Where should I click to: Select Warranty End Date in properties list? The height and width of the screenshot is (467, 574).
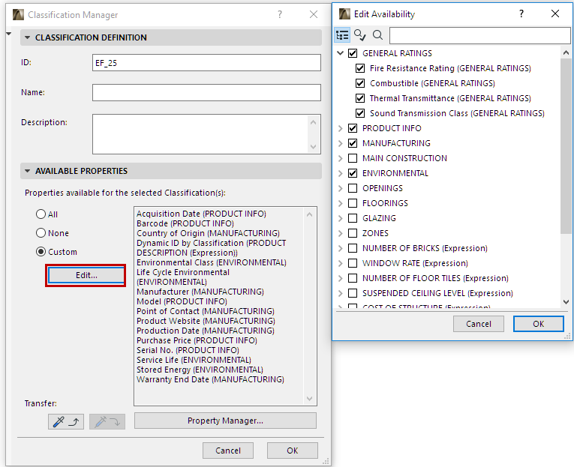pyautogui.click(x=210, y=379)
